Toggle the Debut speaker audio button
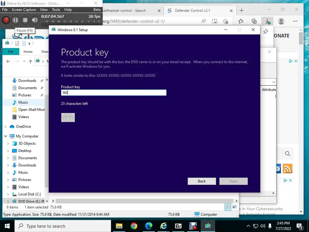Viewport: 309px width, 232px height. 35,20
